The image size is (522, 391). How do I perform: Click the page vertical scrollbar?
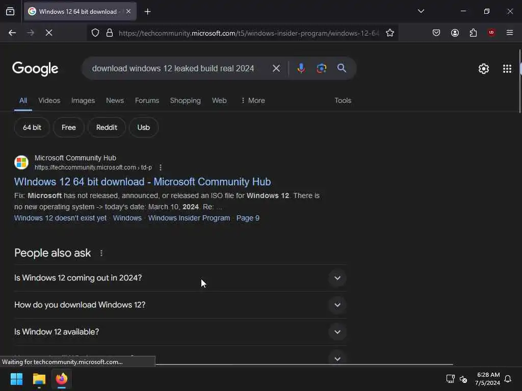click(x=520, y=81)
